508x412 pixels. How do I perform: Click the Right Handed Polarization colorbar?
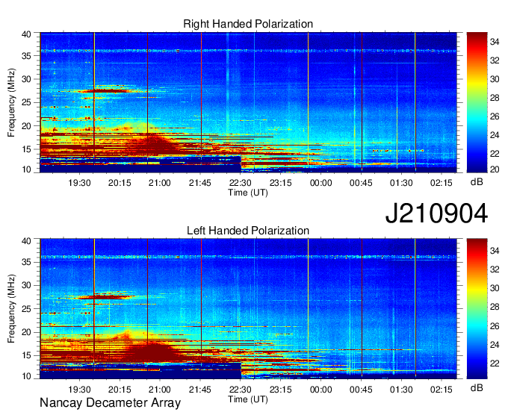477,102
